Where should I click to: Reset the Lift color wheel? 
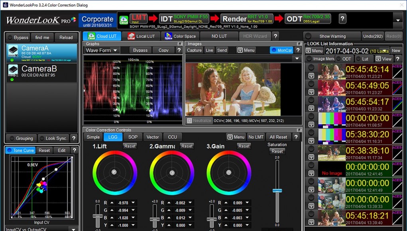click(x=130, y=146)
